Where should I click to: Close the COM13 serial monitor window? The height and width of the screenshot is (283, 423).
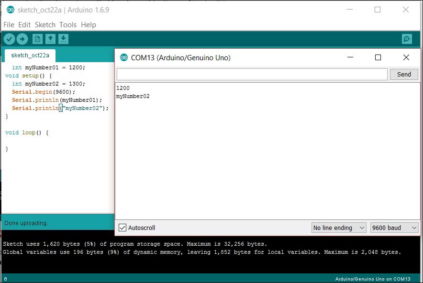click(406, 57)
